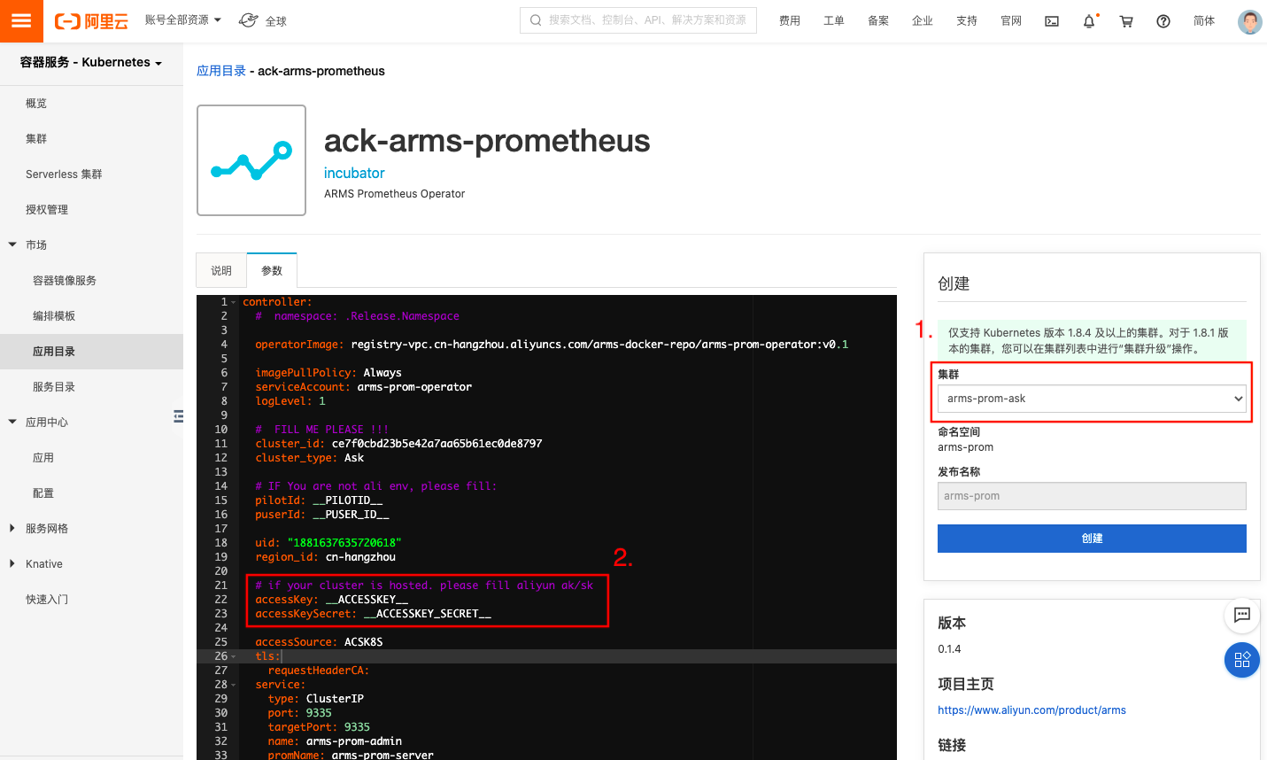Click the 发布名称 arms-prom field

tap(1092, 496)
